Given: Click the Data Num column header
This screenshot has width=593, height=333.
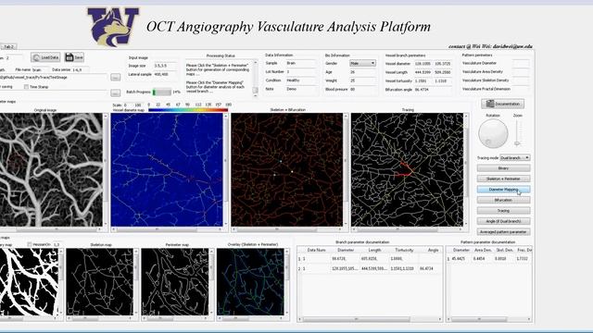Looking at the screenshot, I should (317, 250).
